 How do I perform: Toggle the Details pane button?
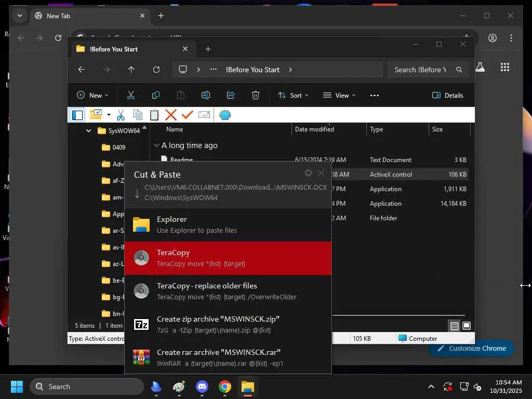click(x=448, y=96)
